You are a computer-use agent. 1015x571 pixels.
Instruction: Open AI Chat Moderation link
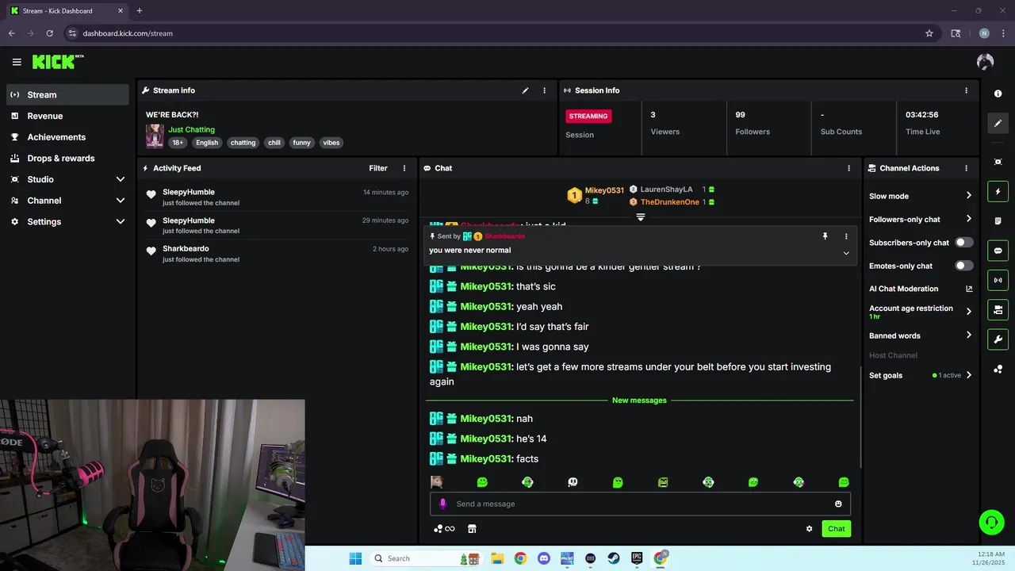[x=921, y=289]
